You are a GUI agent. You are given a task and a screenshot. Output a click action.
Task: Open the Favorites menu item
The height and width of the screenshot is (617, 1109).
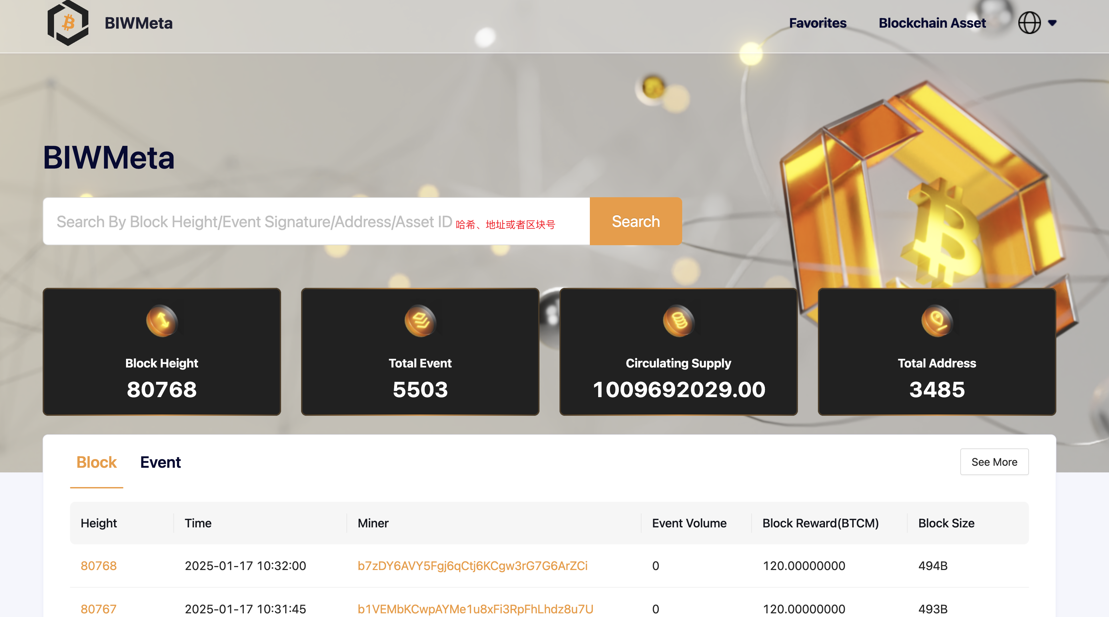[x=817, y=23]
